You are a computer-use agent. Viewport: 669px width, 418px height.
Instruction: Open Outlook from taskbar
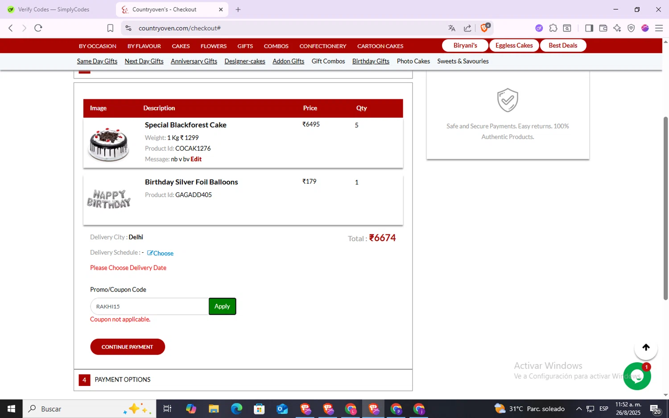click(x=282, y=409)
